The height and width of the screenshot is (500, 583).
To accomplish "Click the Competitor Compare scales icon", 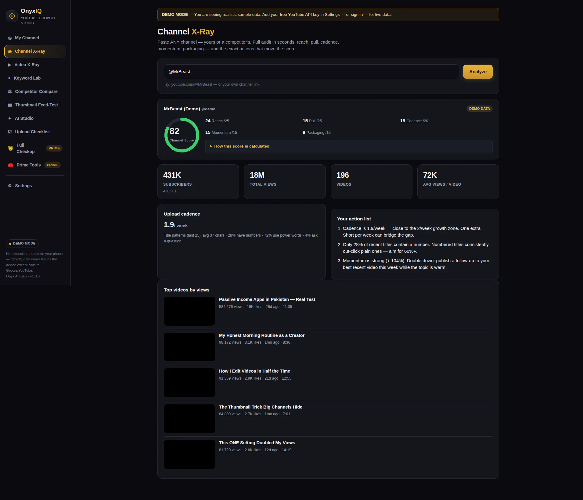I will 10,92.
